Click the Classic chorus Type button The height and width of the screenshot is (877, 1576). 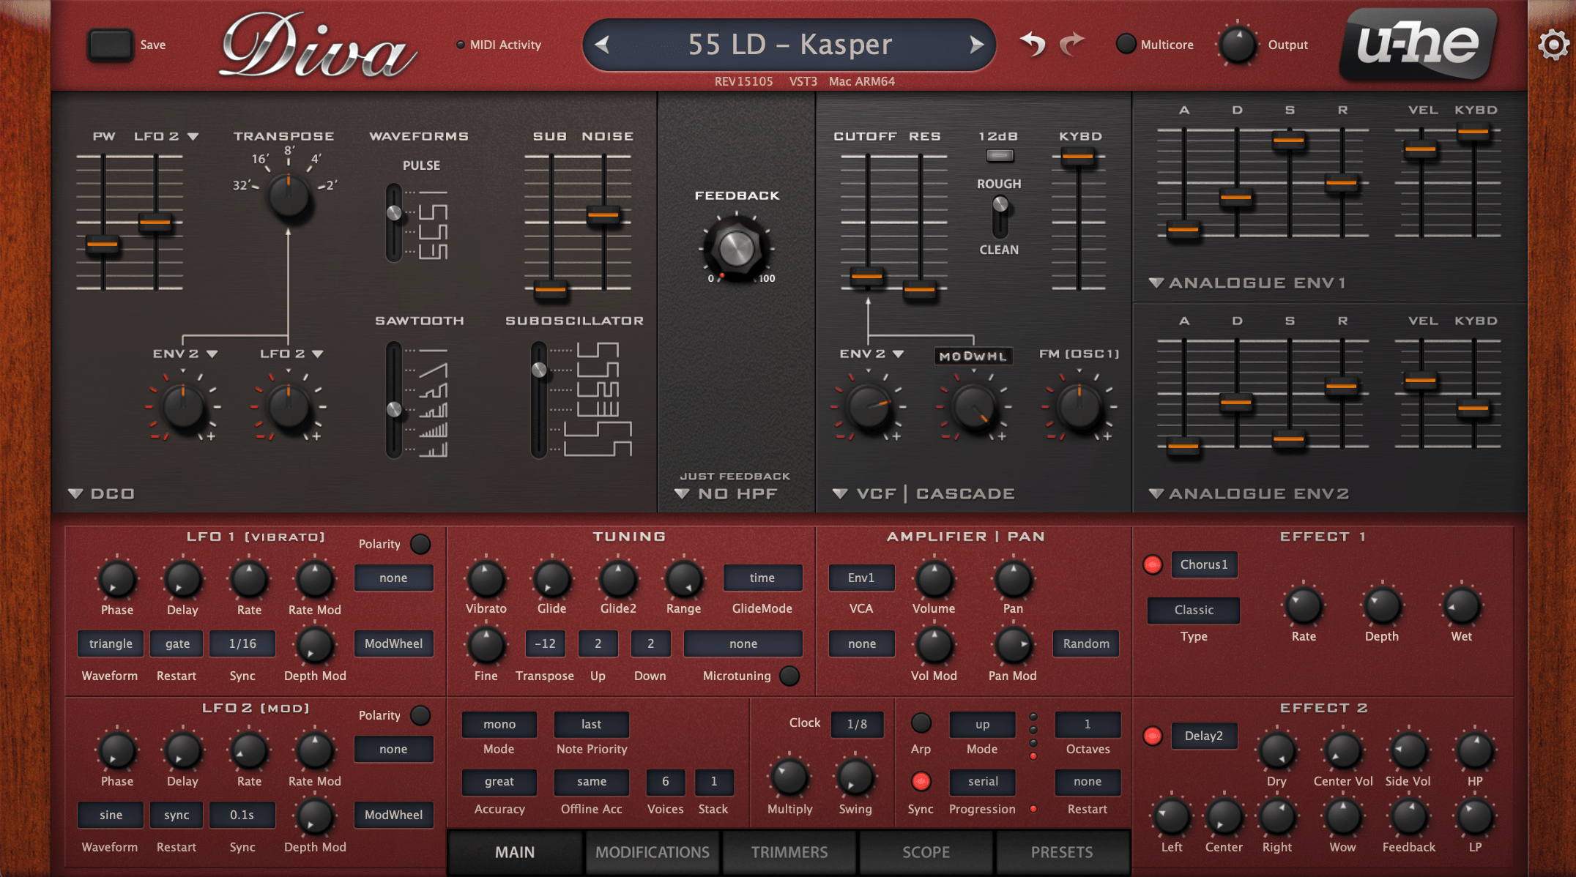pyautogui.click(x=1194, y=610)
